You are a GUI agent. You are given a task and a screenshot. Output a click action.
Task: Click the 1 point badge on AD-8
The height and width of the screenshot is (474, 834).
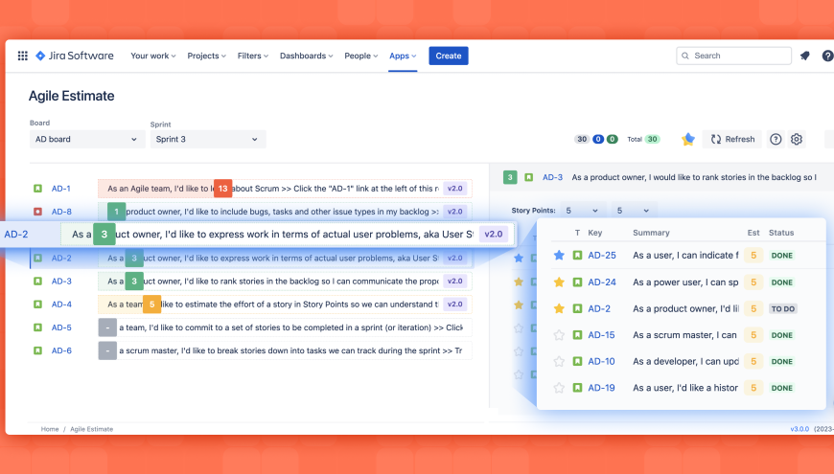pyautogui.click(x=117, y=212)
